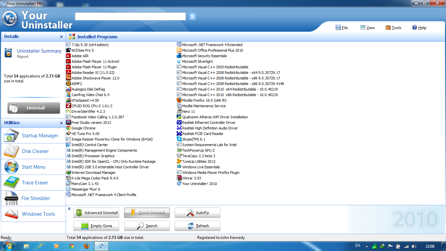Close the Details panel
446x251 pixels.
coord(61,37)
